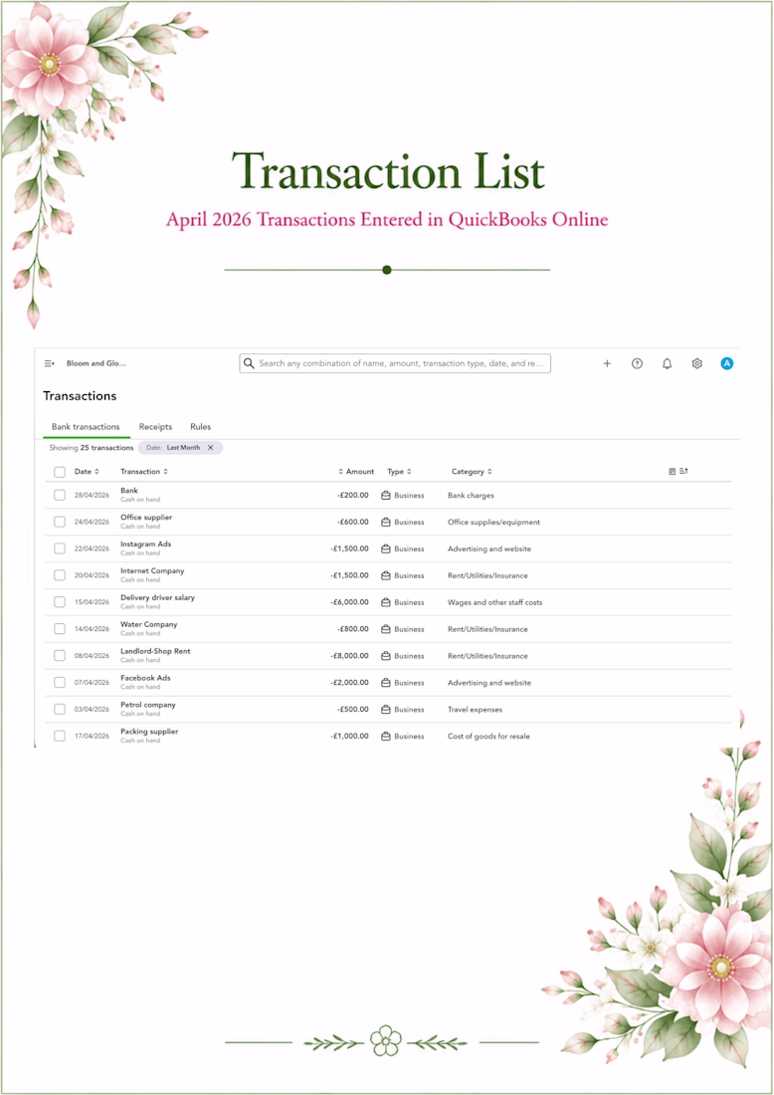The height and width of the screenshot is (1095, 774).
Task: Select the checkbox for Landlord-Shop Rent row
Action: (60, 656)
